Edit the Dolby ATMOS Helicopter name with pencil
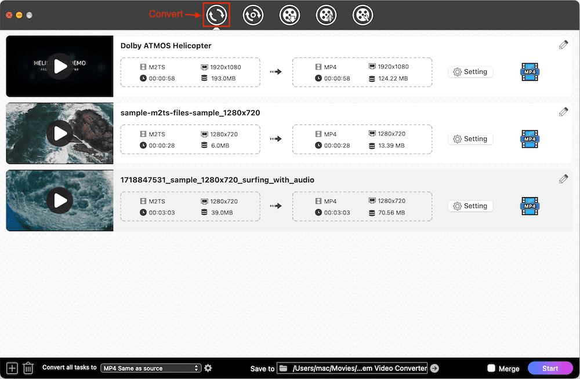 pos(563,45)
